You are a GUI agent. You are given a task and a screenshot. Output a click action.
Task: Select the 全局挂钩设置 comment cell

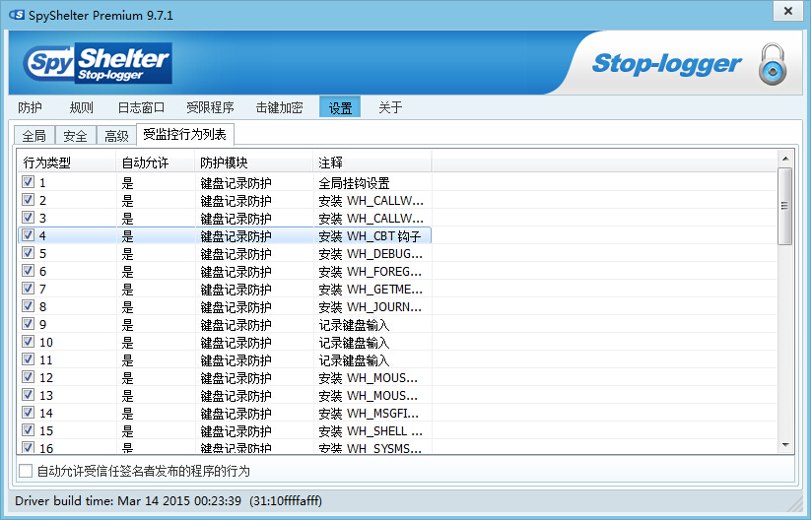pyautogui.click(x=354, y=183)
